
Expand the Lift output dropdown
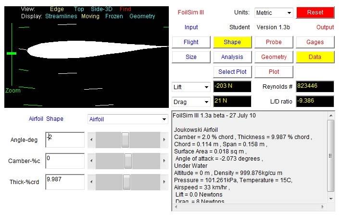[x=191, y=87]
